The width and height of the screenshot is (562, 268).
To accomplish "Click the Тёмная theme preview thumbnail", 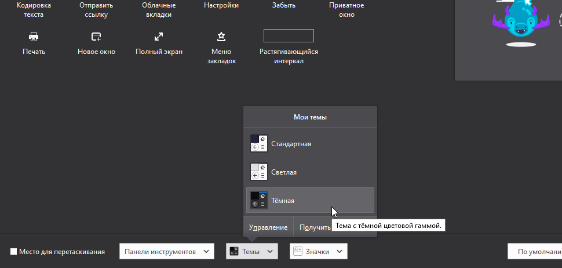I will point(259,200).
